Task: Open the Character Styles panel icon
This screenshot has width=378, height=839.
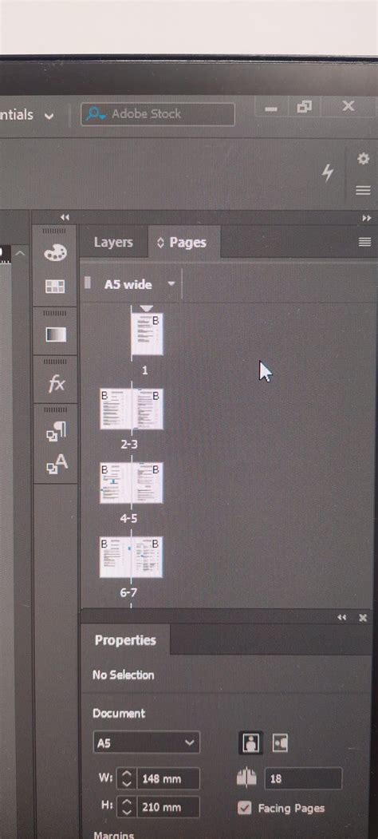Action: click(x=57, y=464)
